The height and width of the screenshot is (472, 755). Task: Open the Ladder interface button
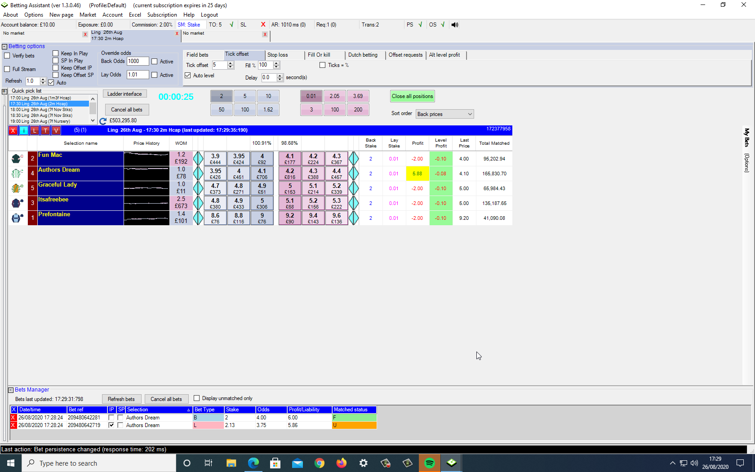[x=124, y=94]
